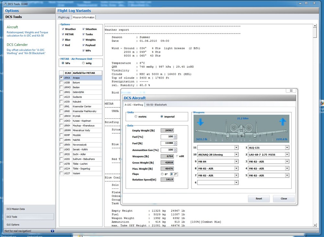Open station 10 AN/AAQ-28 Litening dropdown

[236, 154]
